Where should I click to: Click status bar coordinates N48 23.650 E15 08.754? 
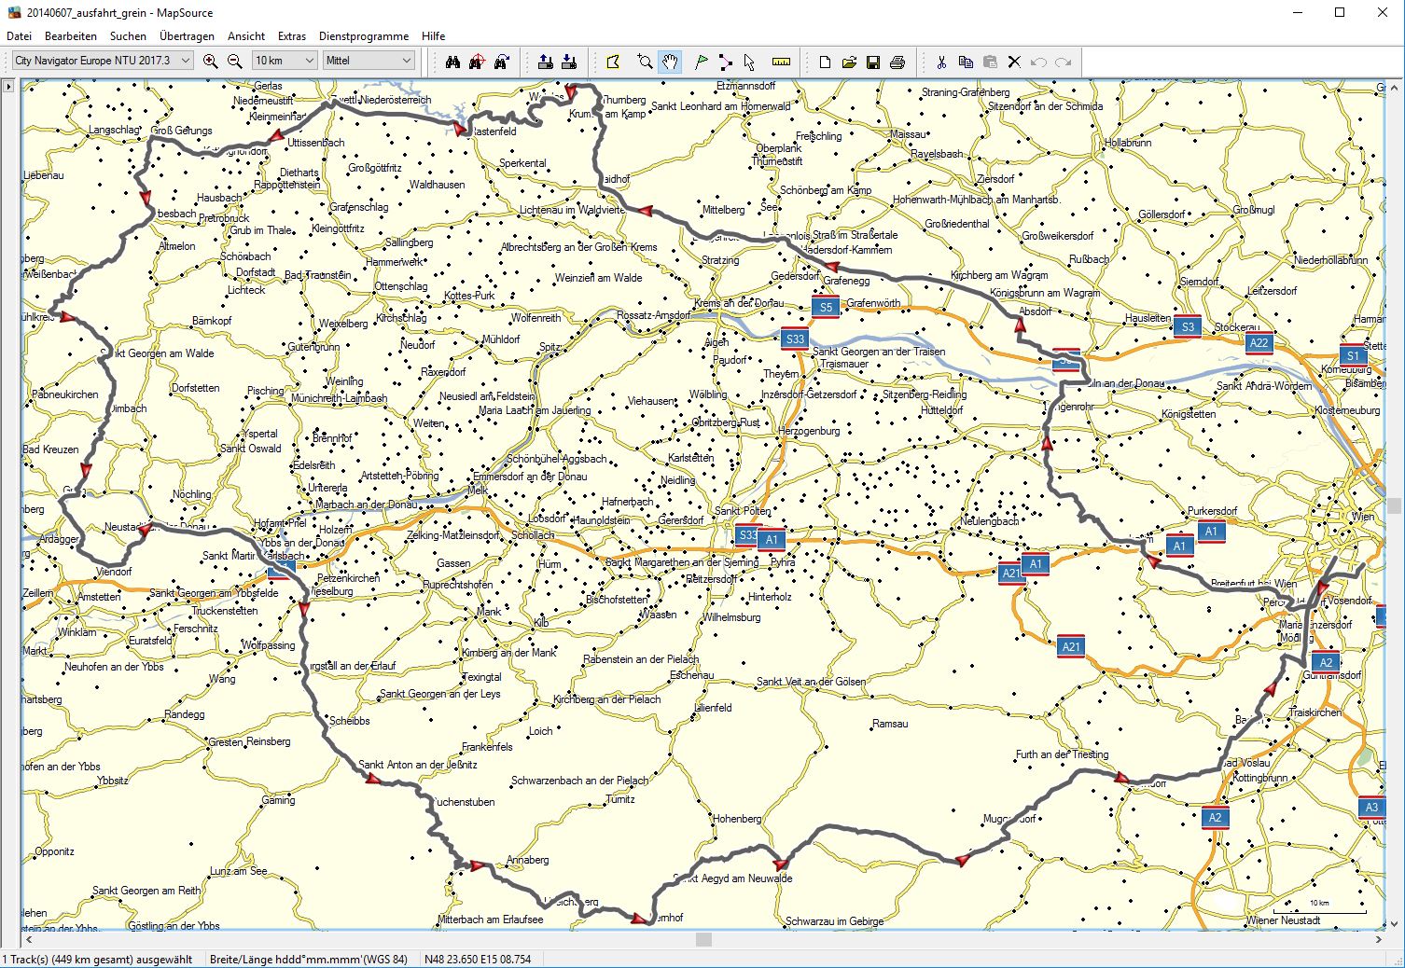478,959
